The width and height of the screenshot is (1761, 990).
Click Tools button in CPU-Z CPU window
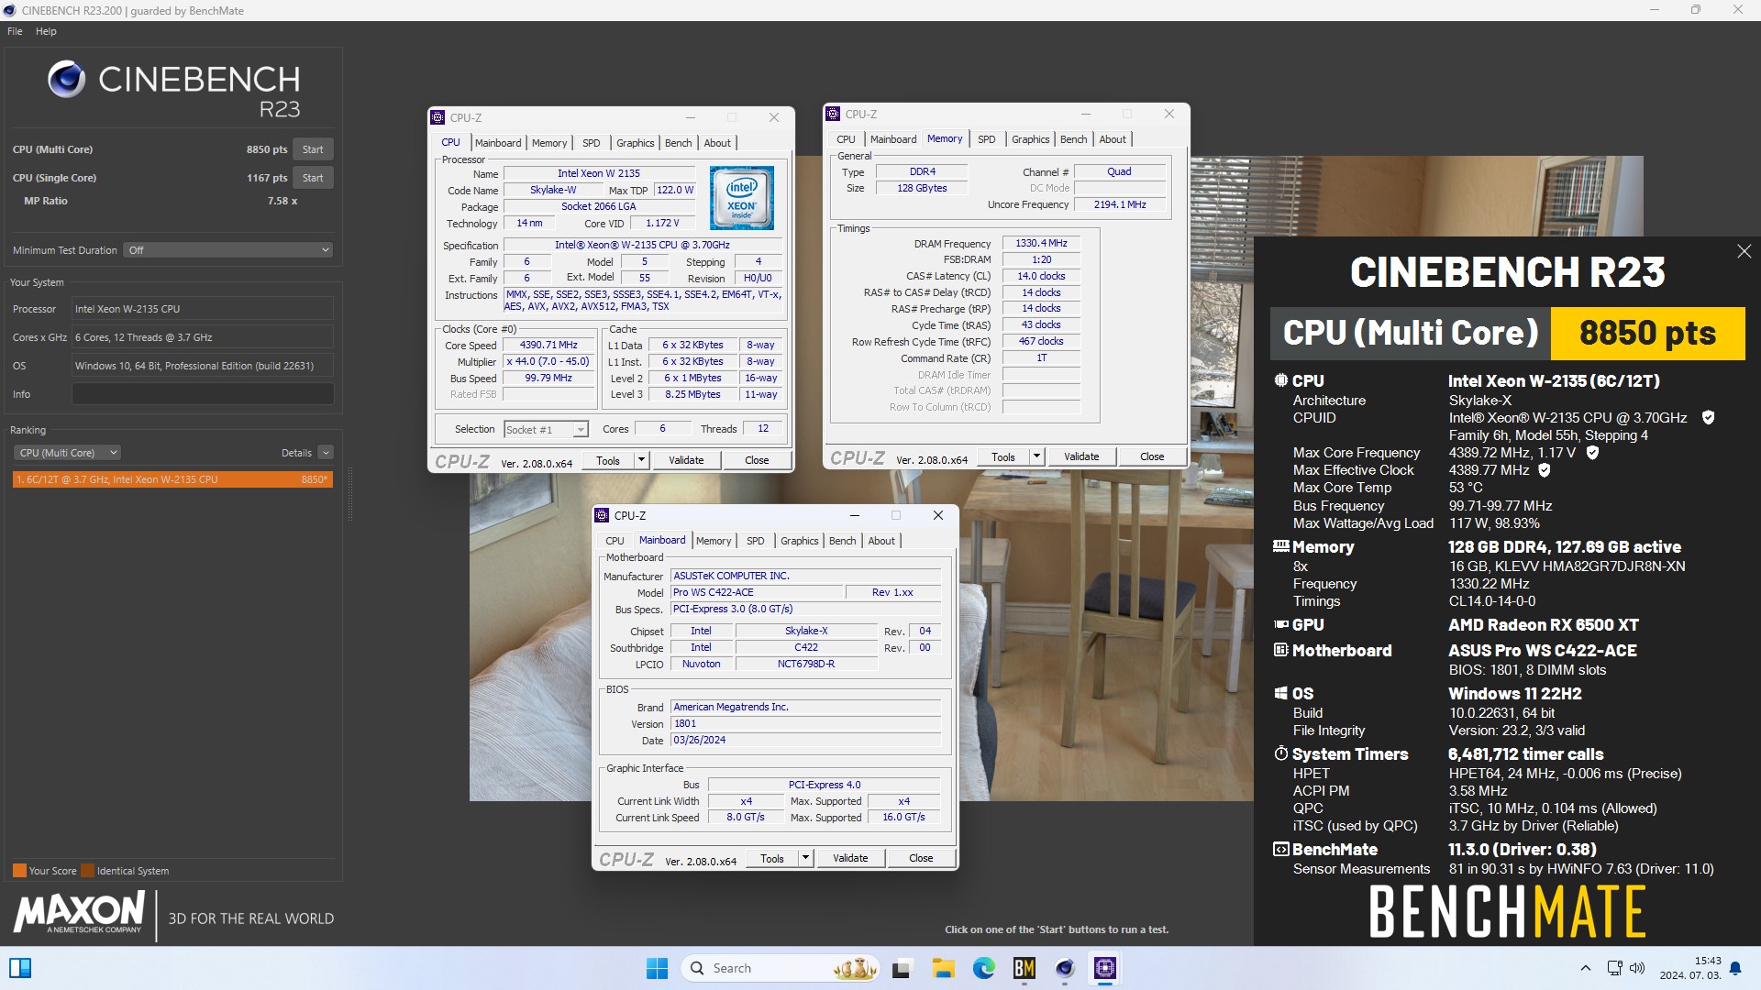coord(608,461)
